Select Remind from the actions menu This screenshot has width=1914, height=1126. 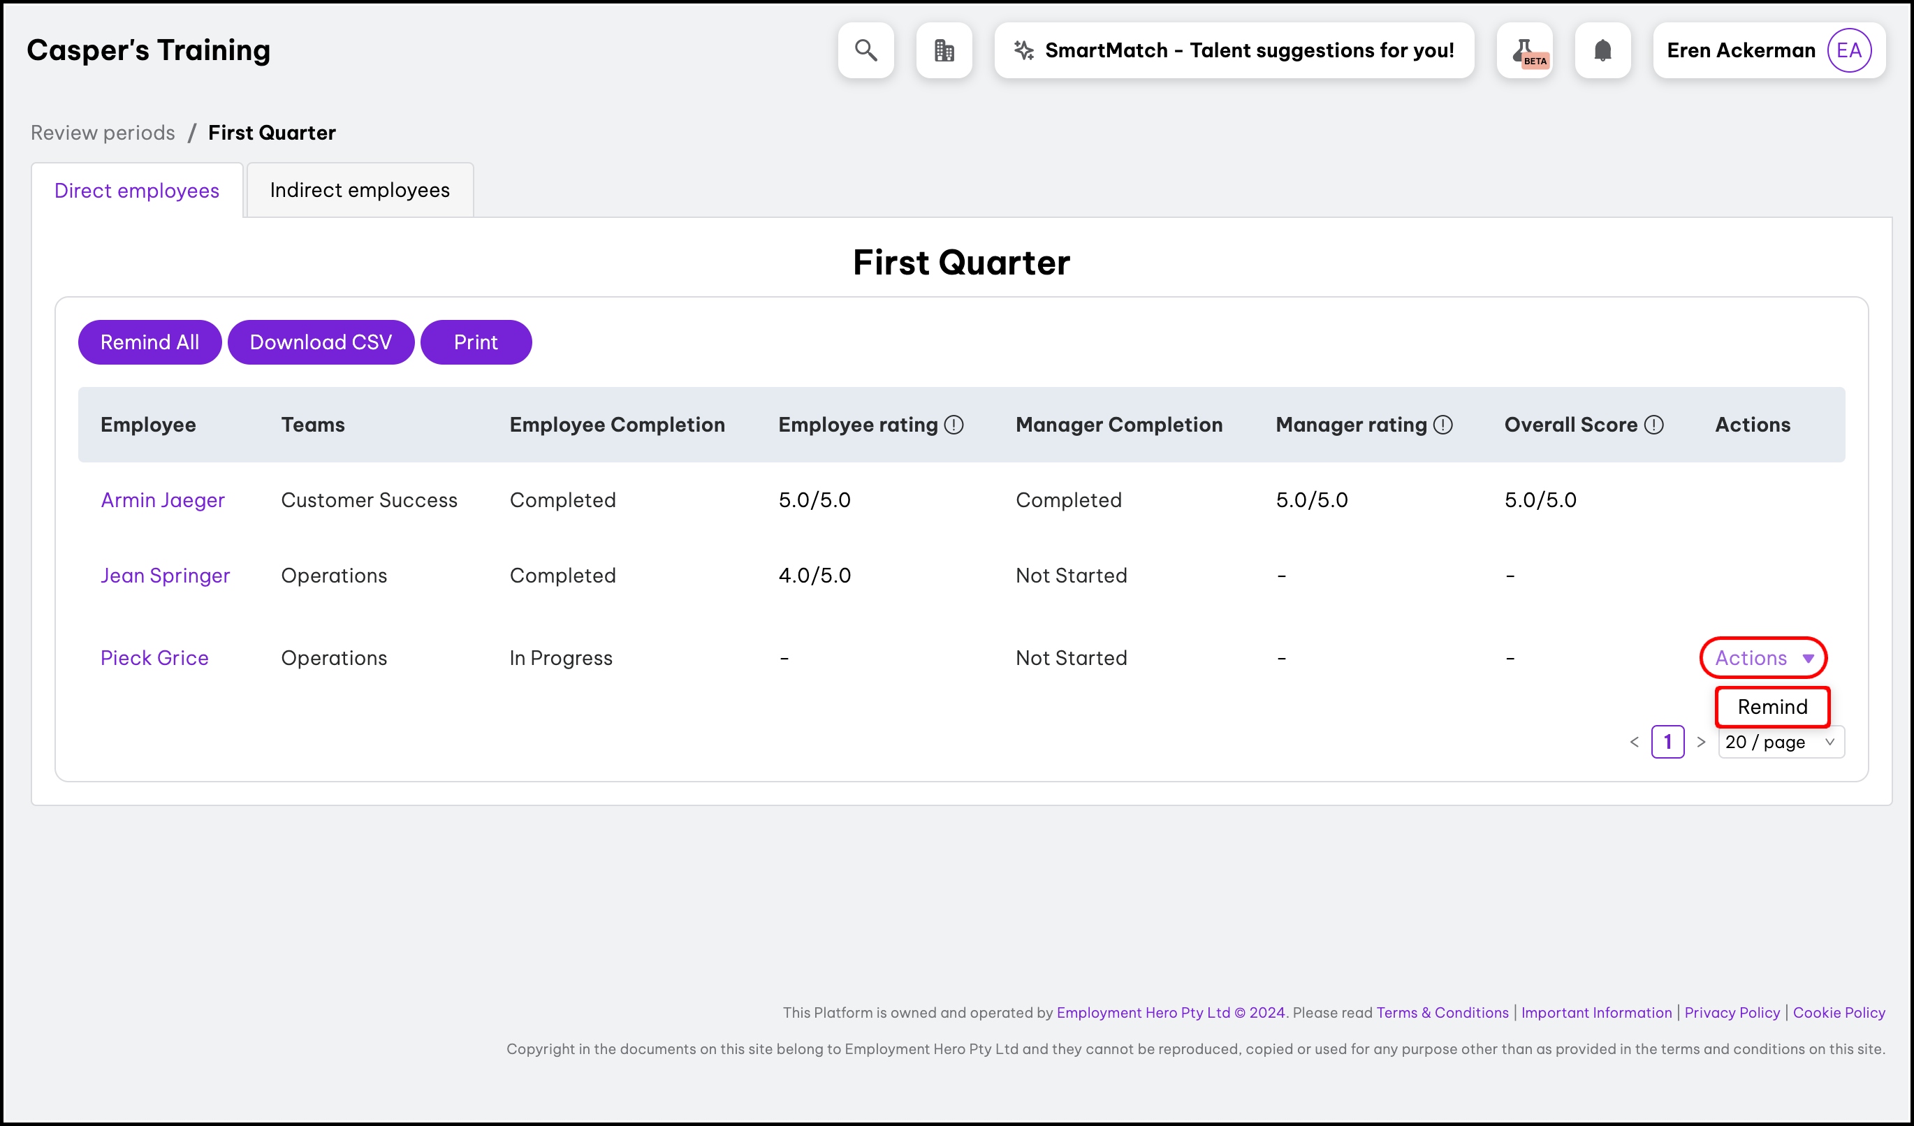coord(1772,707)
